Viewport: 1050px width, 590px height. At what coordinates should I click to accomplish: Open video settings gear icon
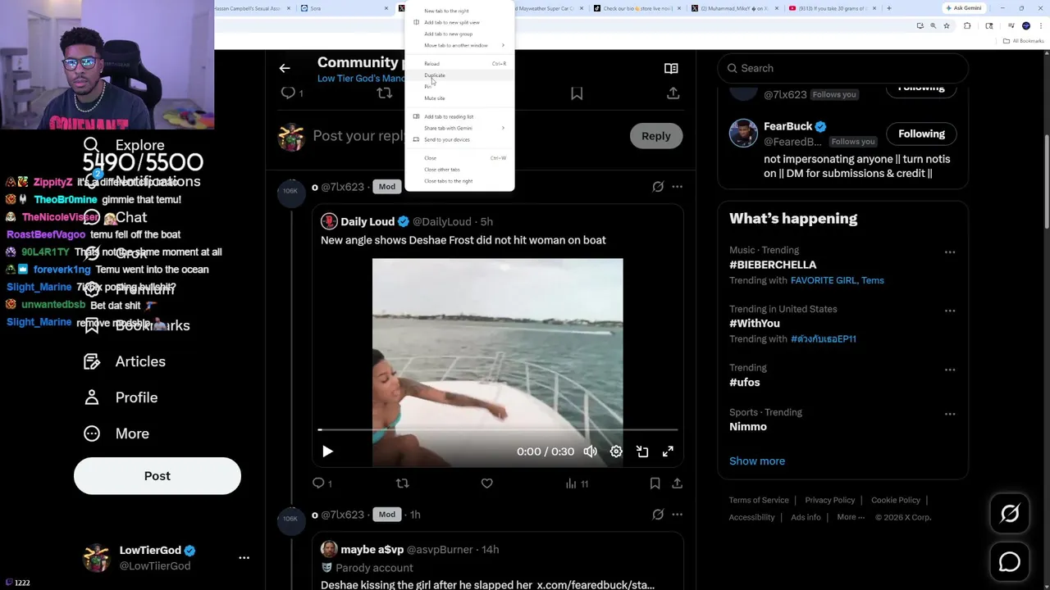pyautogui.click(x=616, y=452)
